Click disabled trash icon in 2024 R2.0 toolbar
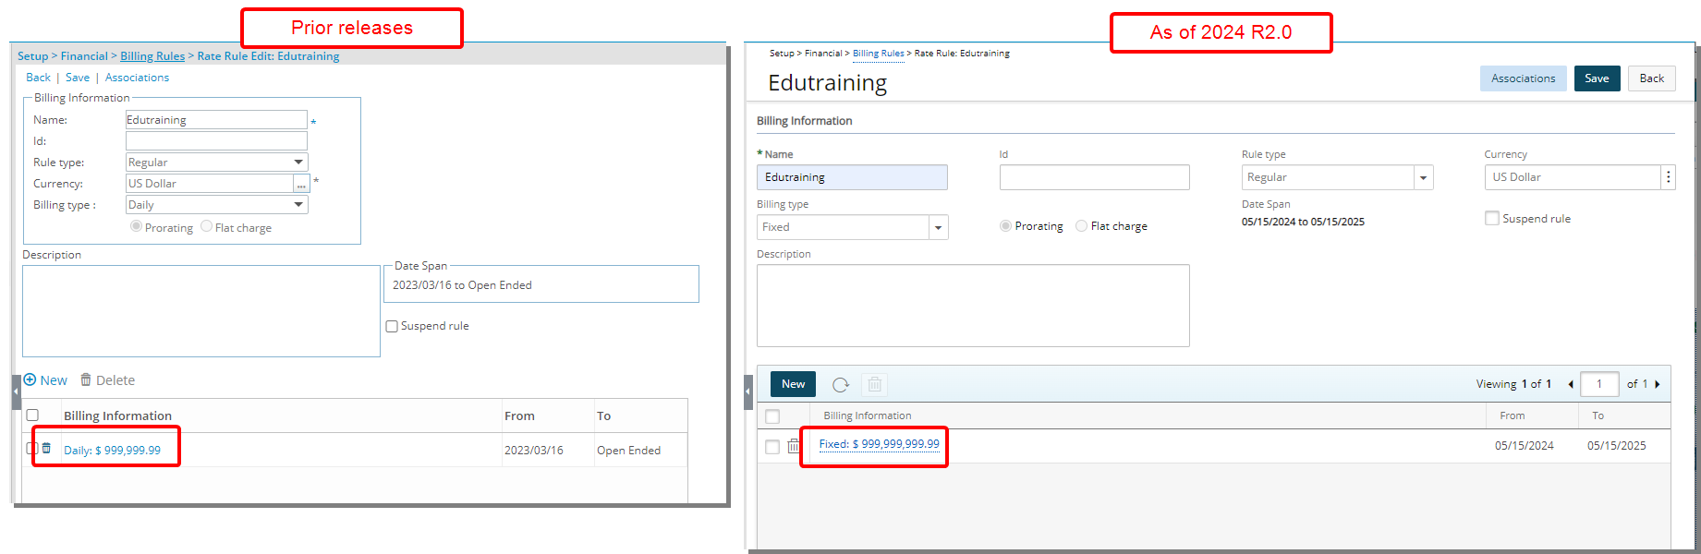This screenshot has height=554, width=1701. [x=874, y=384]
